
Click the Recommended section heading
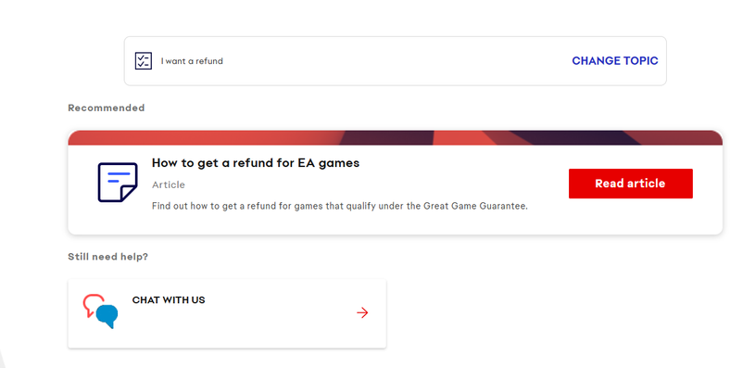(107, 108)
